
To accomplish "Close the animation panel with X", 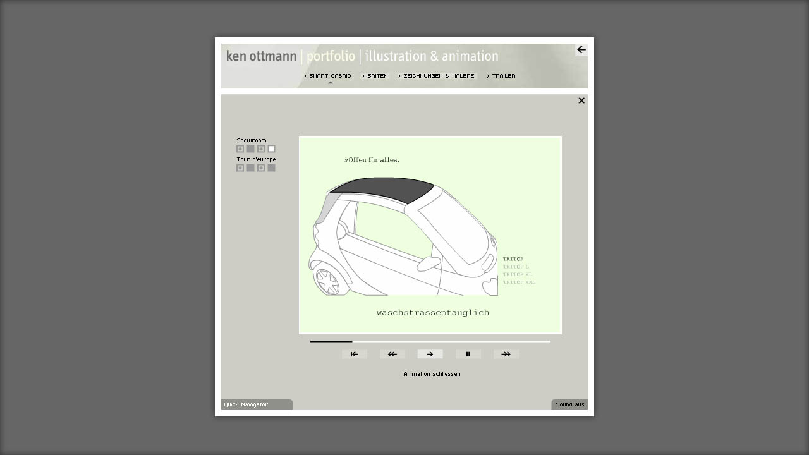I will pos(581,100).
